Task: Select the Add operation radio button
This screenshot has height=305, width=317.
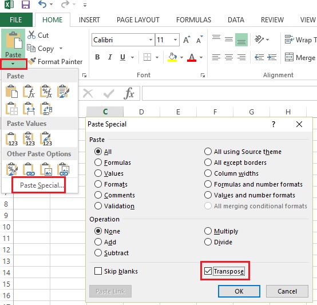Action: click(x=98, y=241)
